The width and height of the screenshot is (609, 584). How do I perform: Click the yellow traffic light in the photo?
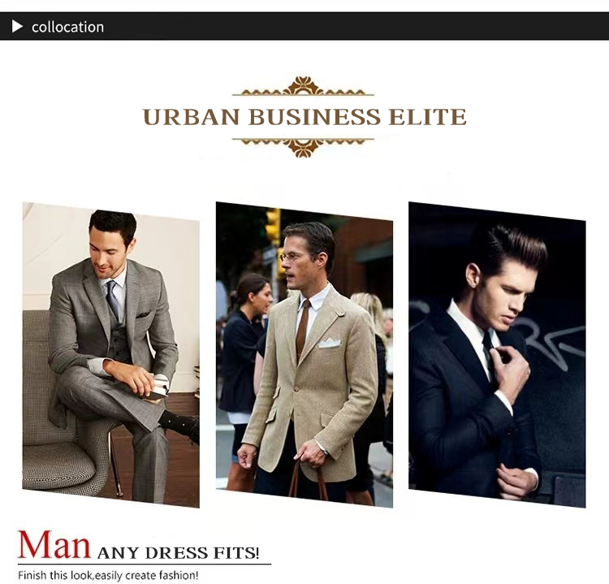(x=274, y=227)
